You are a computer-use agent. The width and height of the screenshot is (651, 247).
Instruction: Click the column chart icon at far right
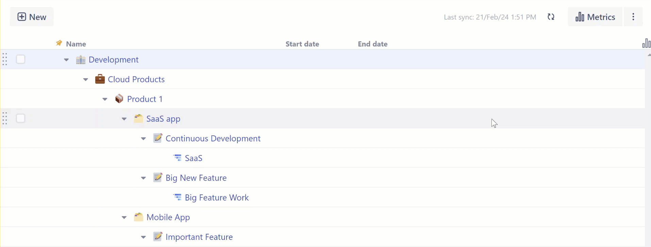click(646, 43)
